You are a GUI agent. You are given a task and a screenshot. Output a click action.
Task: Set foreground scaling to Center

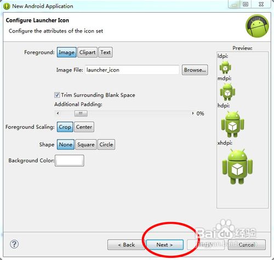[x=84, y=127]
